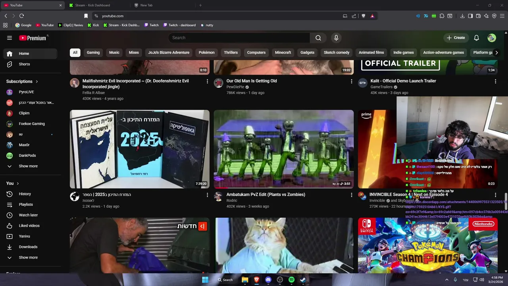The height and width of the screenshot is (286, 508).
Task: Start voice search with microphone icon
Action: [x=336, y=38]
